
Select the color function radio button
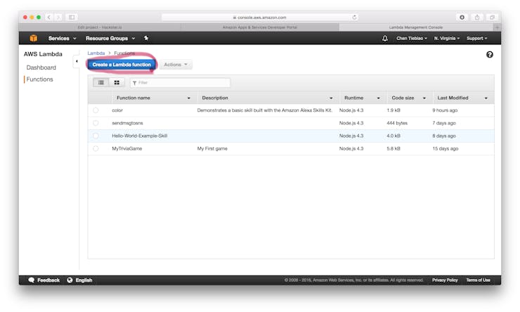click(x=96, y=110)
